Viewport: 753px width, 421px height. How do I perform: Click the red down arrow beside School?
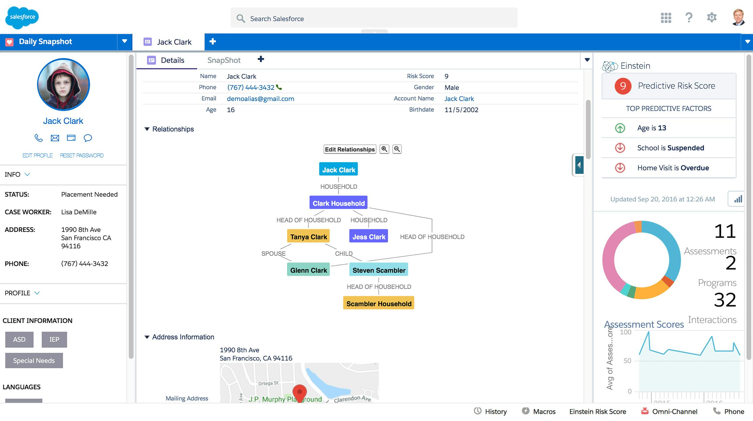[620, 148]
